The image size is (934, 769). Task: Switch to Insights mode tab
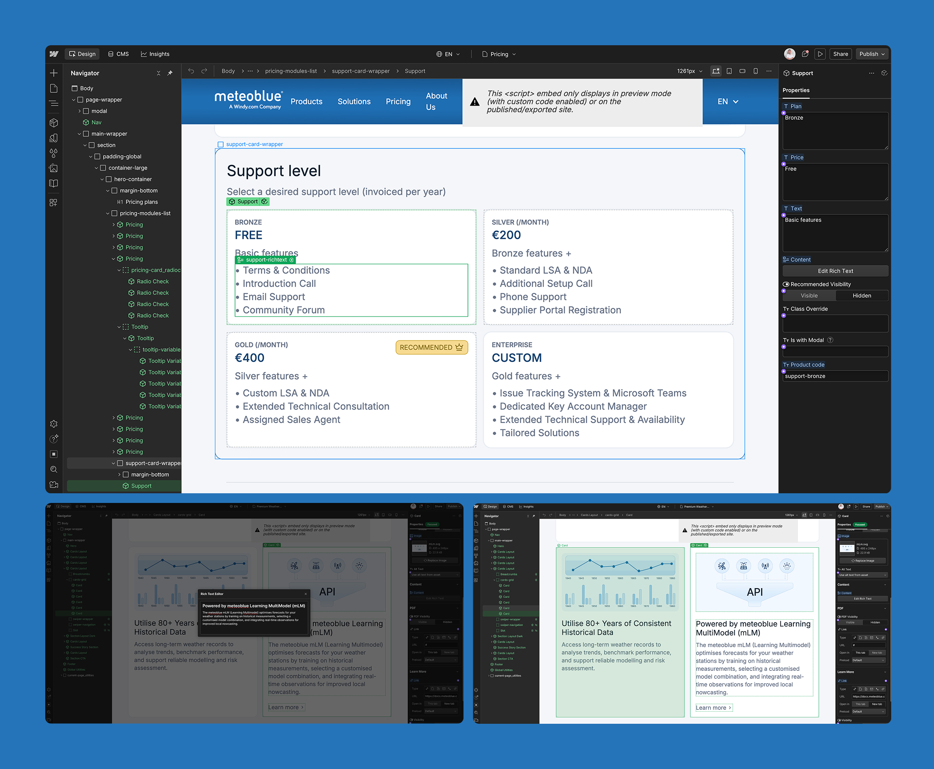[155, 54]
